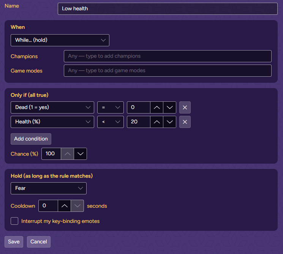Click the Champions label
The image size is (283, 254).
coord(24,56)
